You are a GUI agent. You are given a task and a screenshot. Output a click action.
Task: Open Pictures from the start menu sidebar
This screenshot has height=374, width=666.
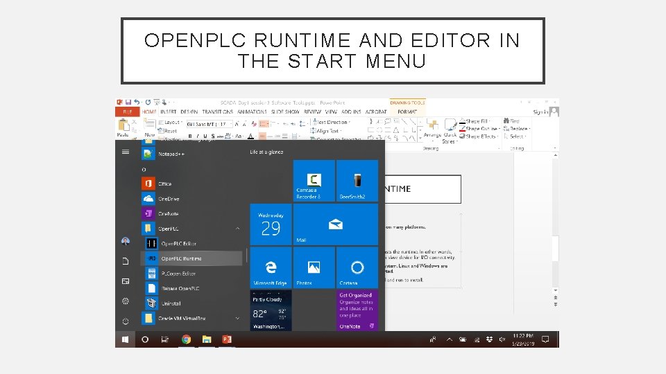[x=126, y=281]
